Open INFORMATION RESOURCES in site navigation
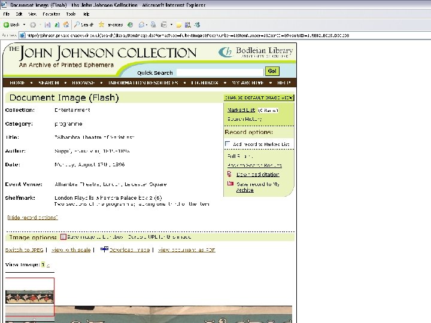The image size is (431, 323). pos(143,83)
